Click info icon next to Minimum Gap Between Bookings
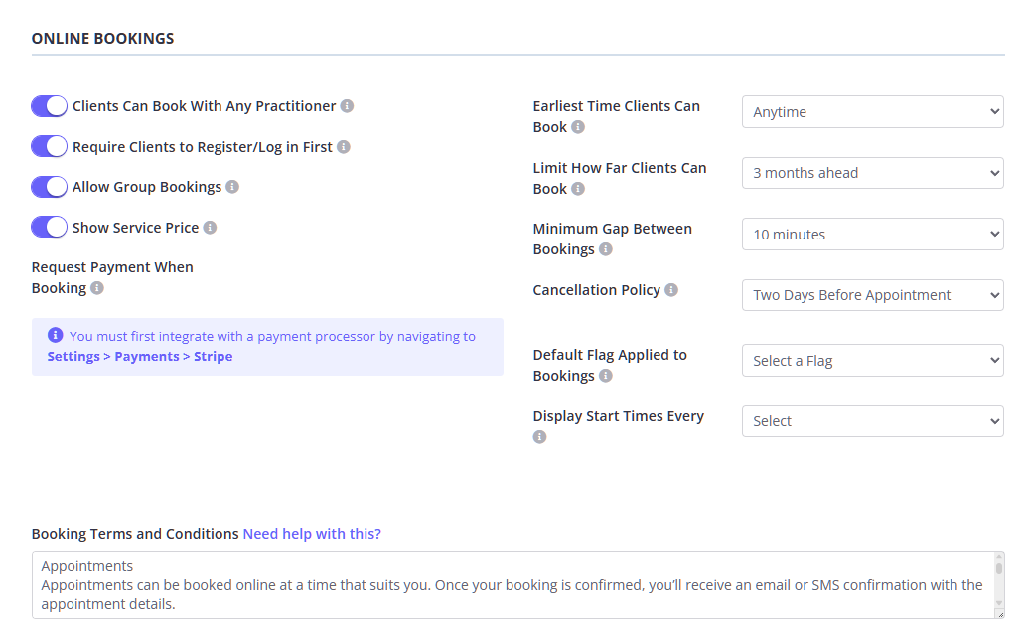 (x=606, y=249)
